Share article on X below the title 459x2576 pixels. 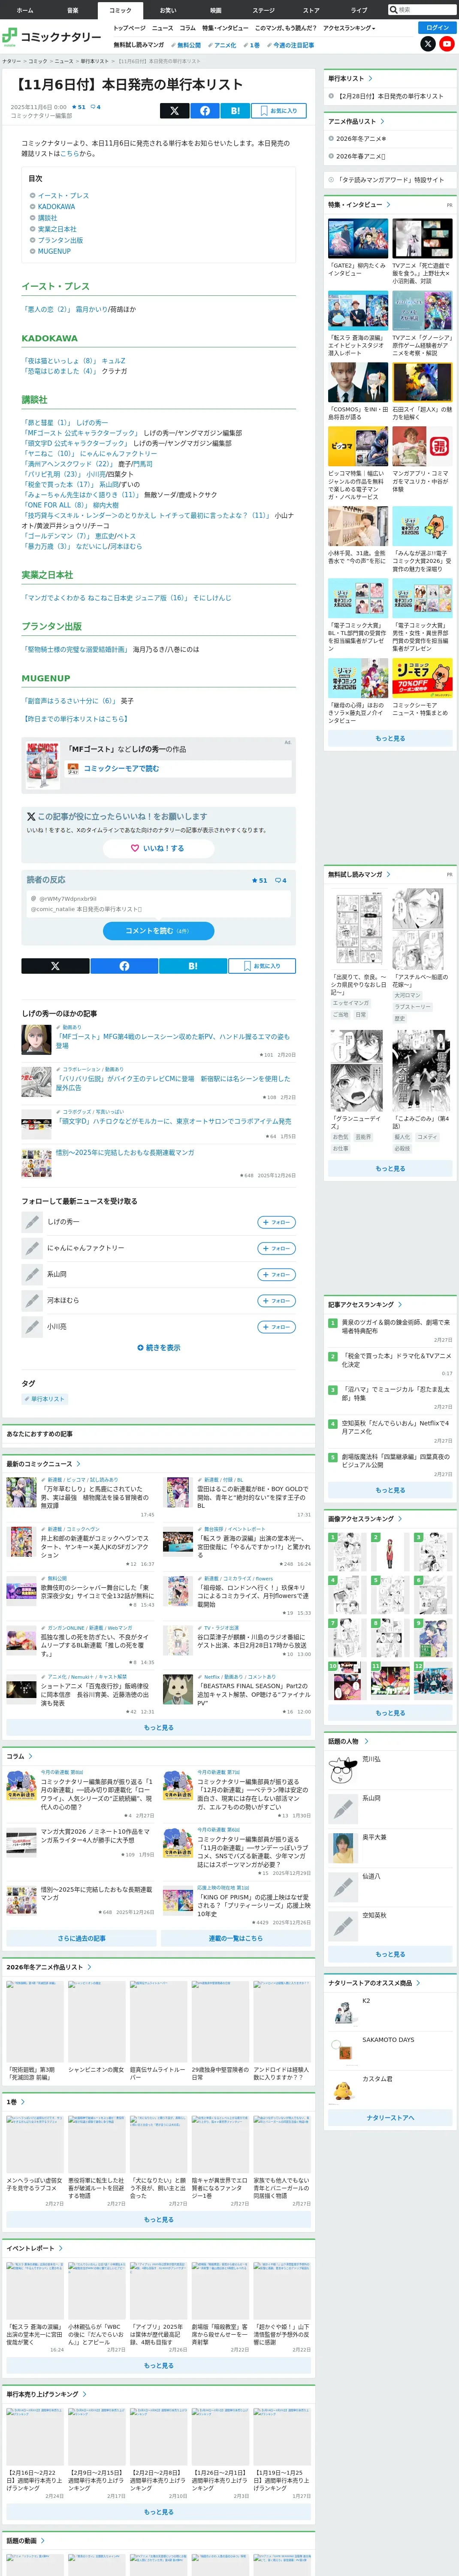[x=174, y=111]
